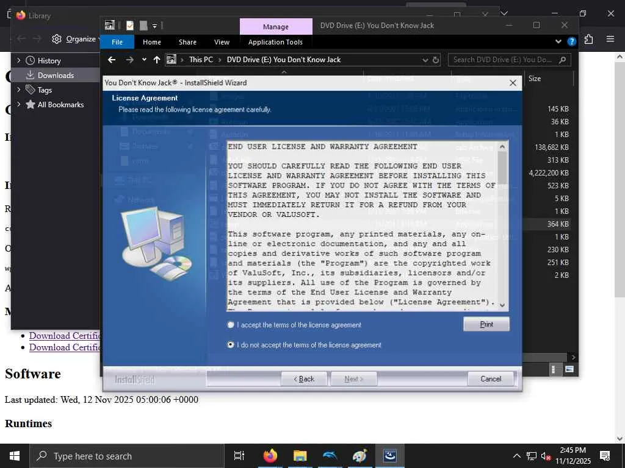
Task: Open the notifications action center
Action: pos(605,456)
